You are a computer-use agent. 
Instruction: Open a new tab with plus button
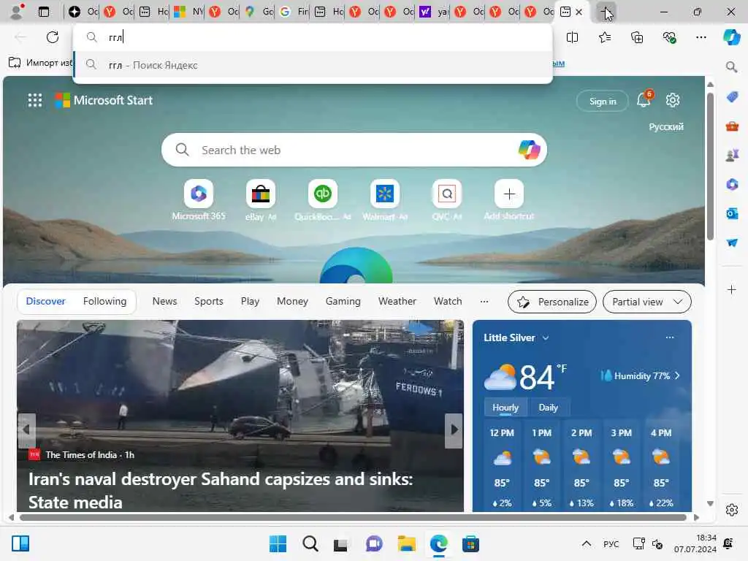click(x=606, y=12)
